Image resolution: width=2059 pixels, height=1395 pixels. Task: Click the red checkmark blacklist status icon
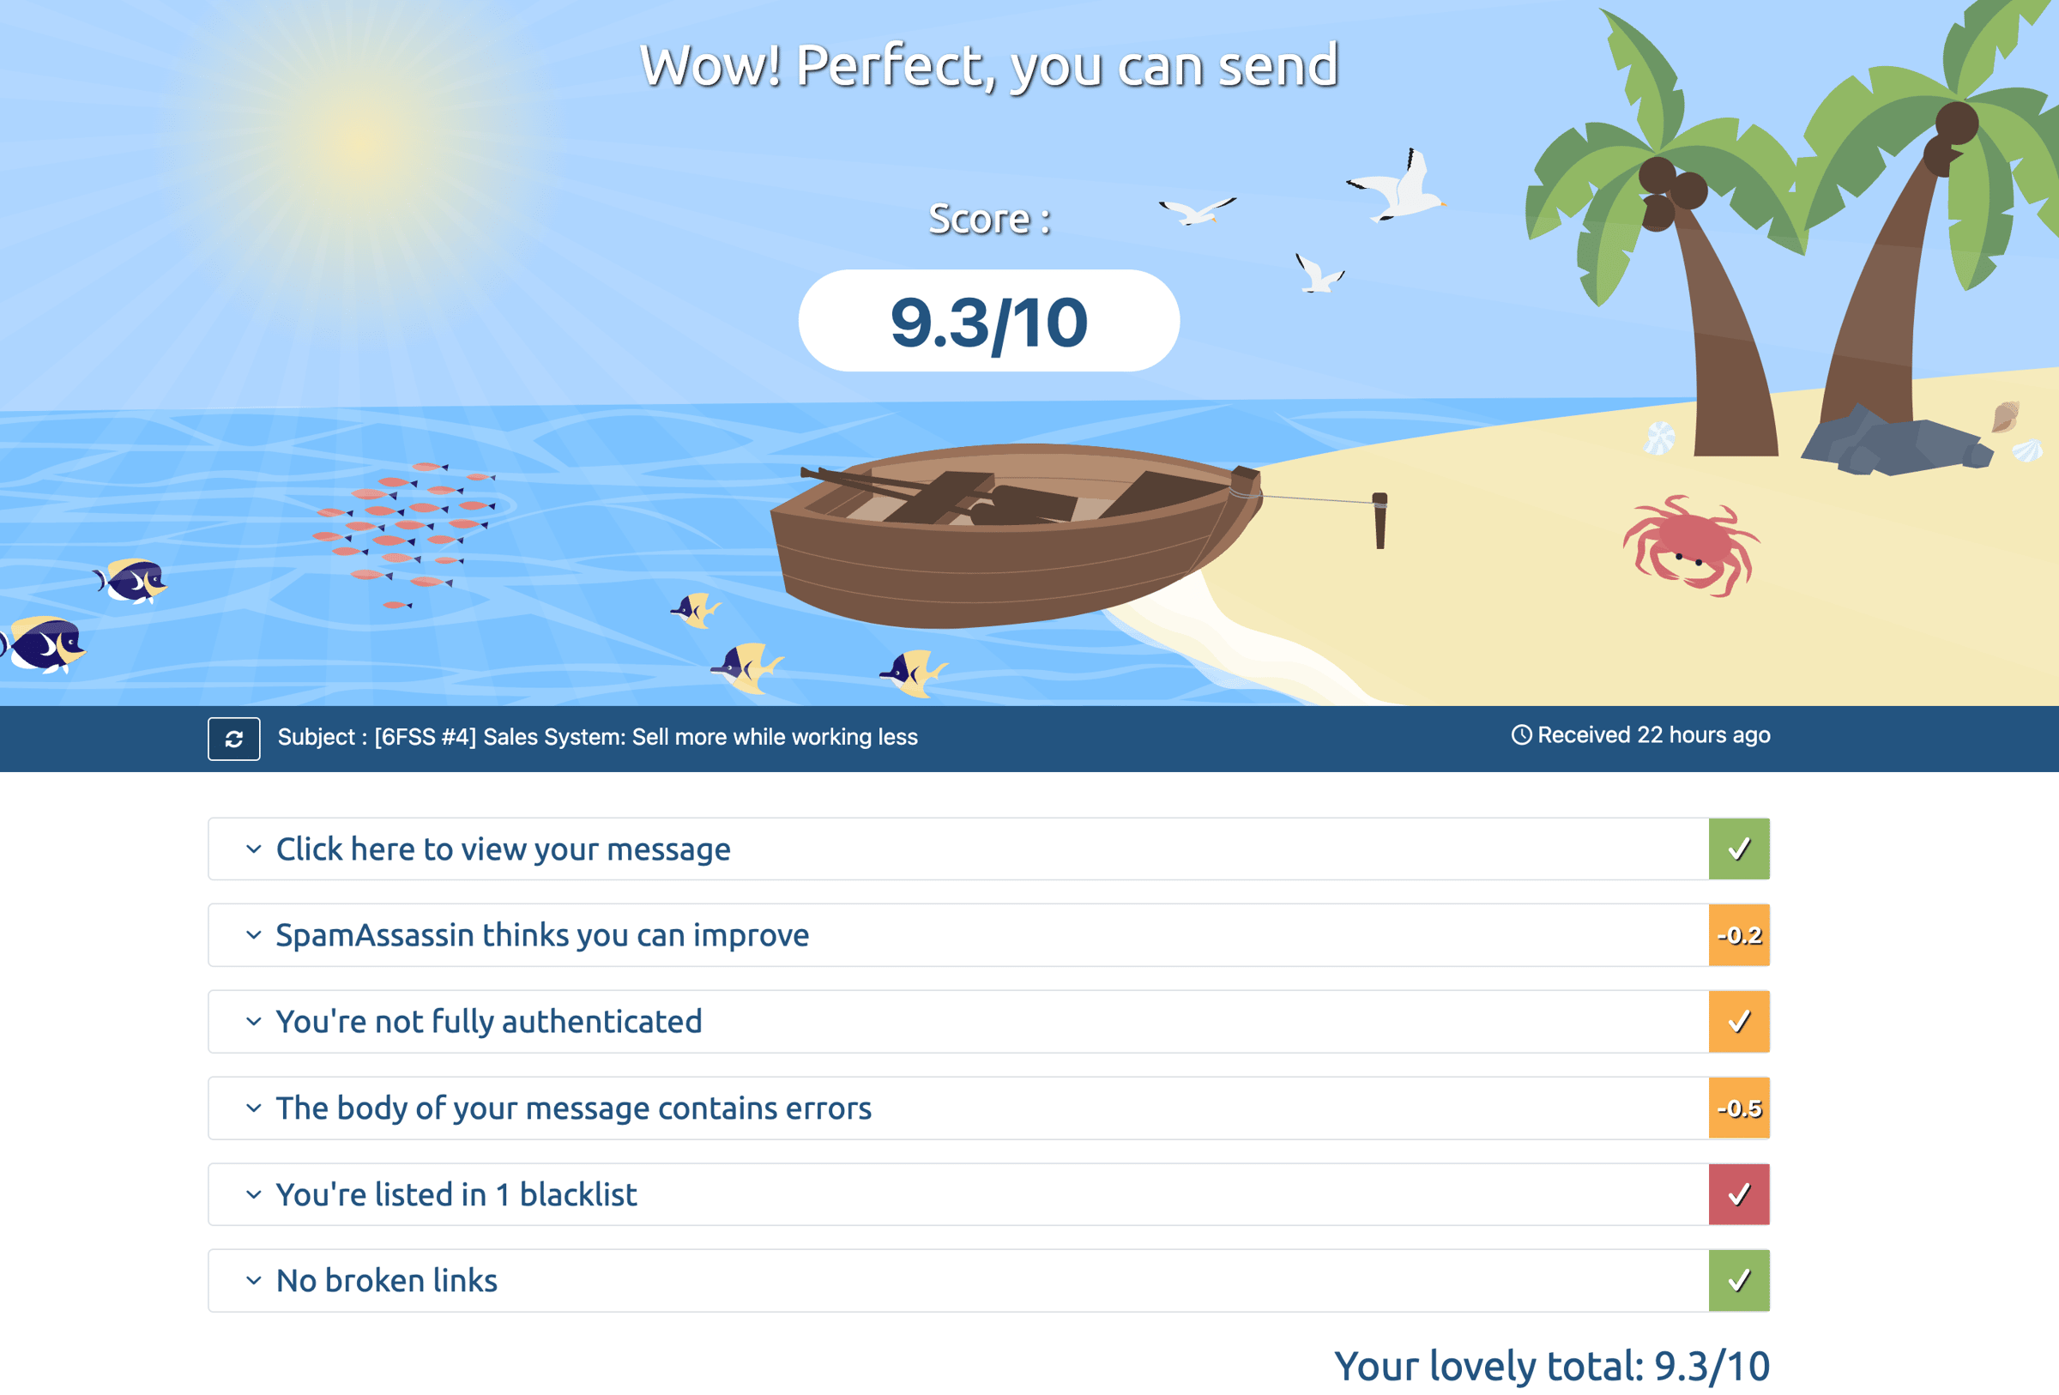[1738, 1194]
